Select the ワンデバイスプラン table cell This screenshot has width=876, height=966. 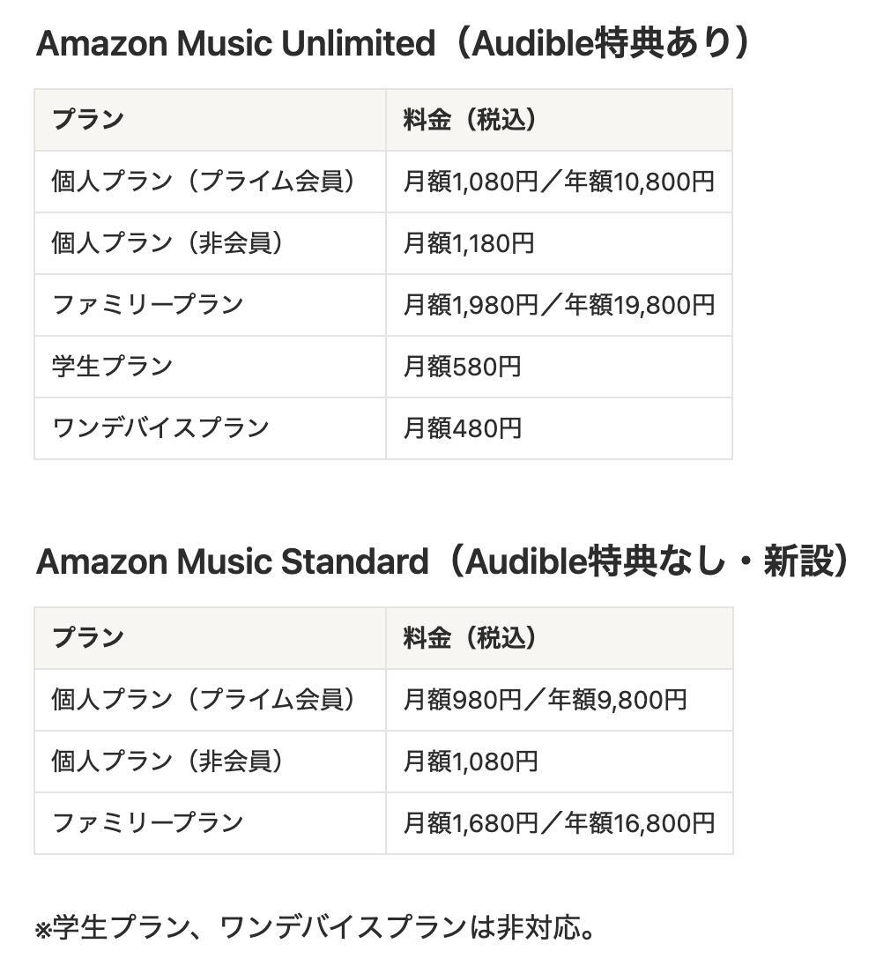[160, 428]
